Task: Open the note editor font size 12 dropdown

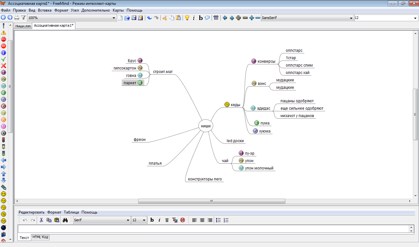Action: tap(144, 220)
